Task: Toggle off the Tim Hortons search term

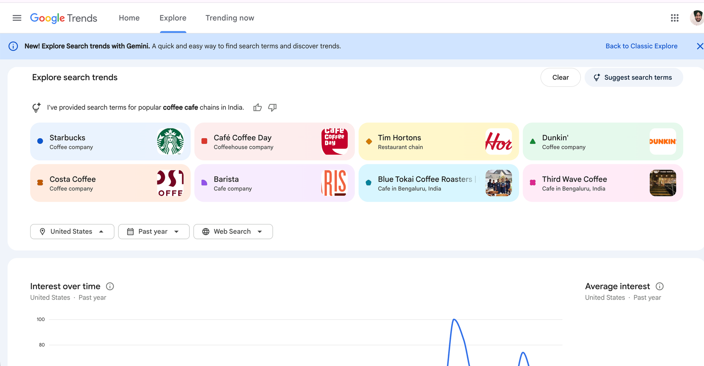Action: (438, 141)
